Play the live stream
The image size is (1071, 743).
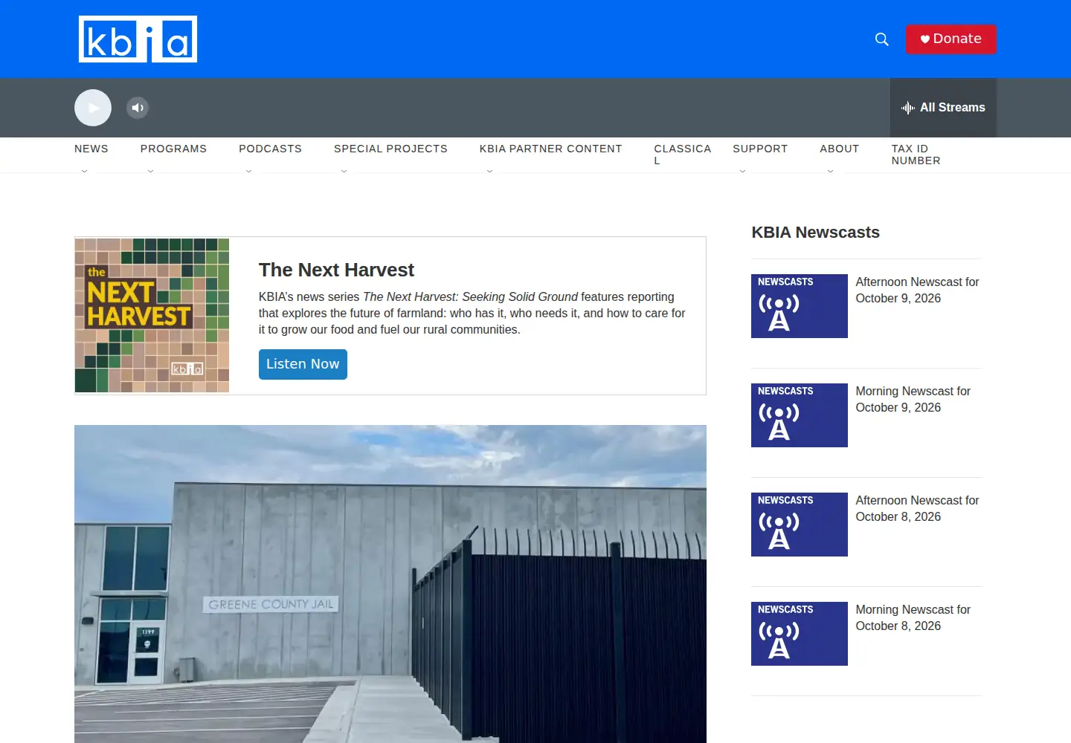[x=93, y=108]
